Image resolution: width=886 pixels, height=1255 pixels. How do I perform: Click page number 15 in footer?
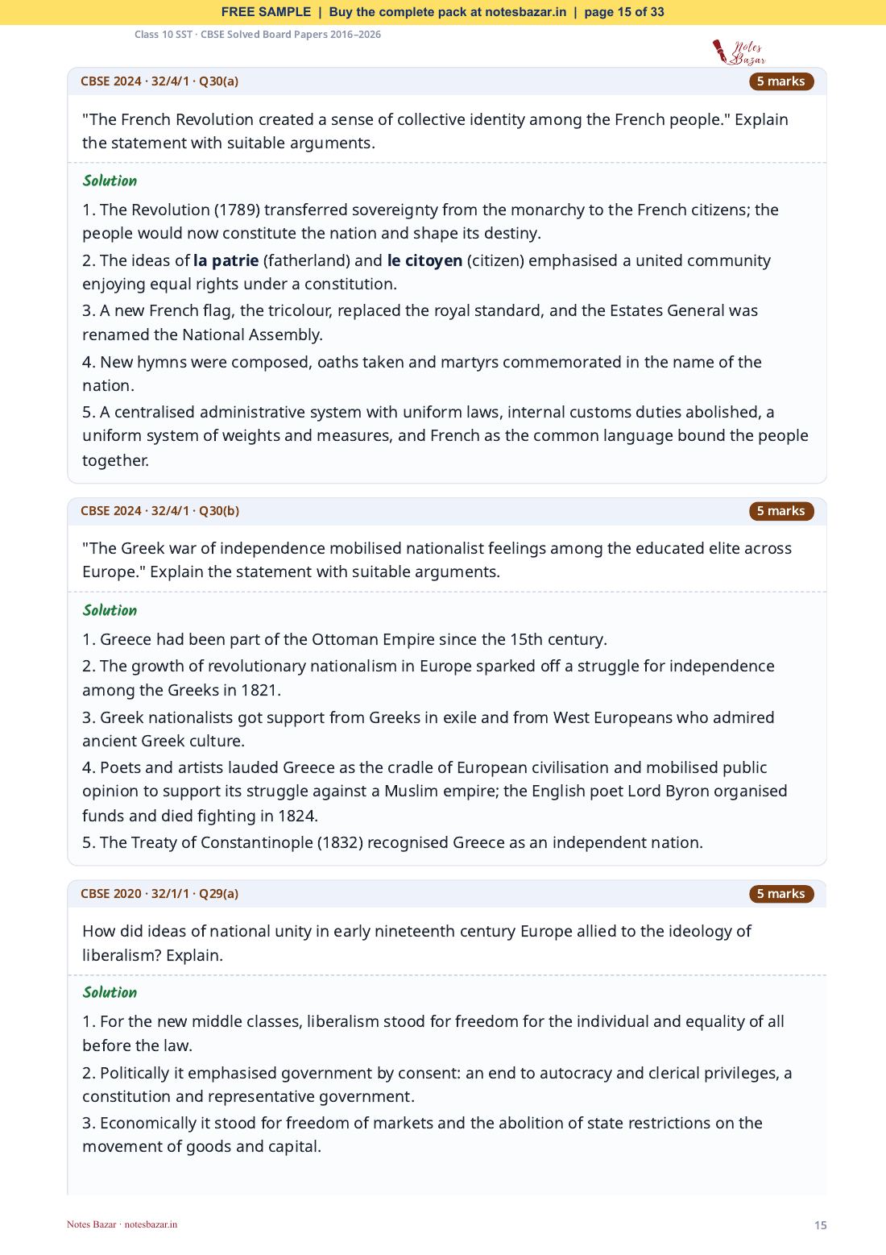click(820, 1225)
